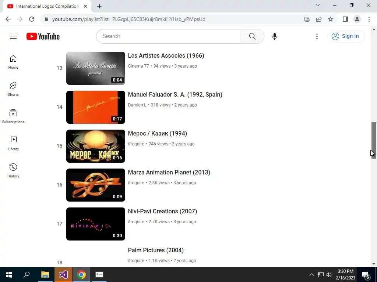The image size is (377, 282).
Task: Open Windows taskbar search
Action: 27,275
